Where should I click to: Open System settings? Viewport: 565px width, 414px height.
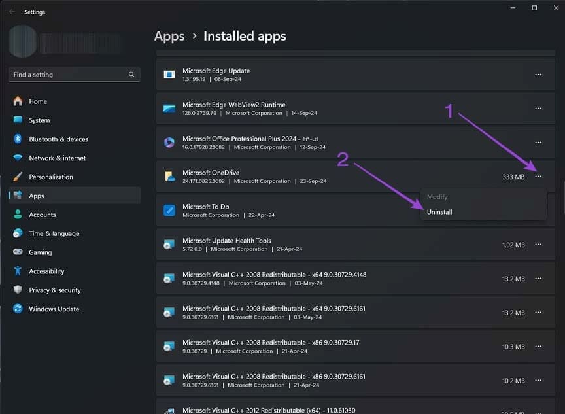click(75, 120)
